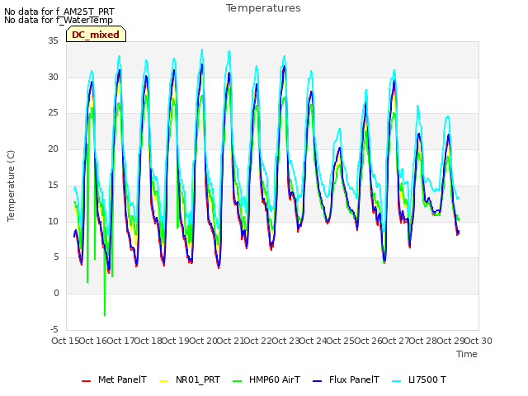Select the DC_mixed annotation label
Viewport: 528px width, 396px height.
96,35
